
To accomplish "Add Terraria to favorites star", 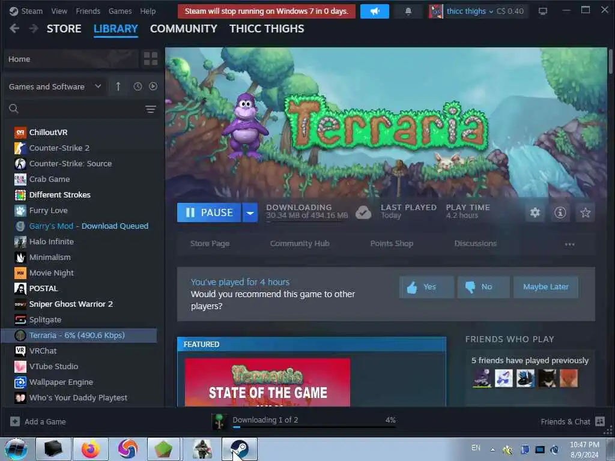I will [x=585, y=212].
